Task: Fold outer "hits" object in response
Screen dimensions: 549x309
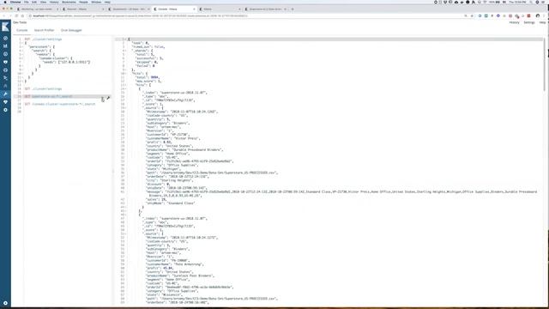Action: (x=126, y=74)
